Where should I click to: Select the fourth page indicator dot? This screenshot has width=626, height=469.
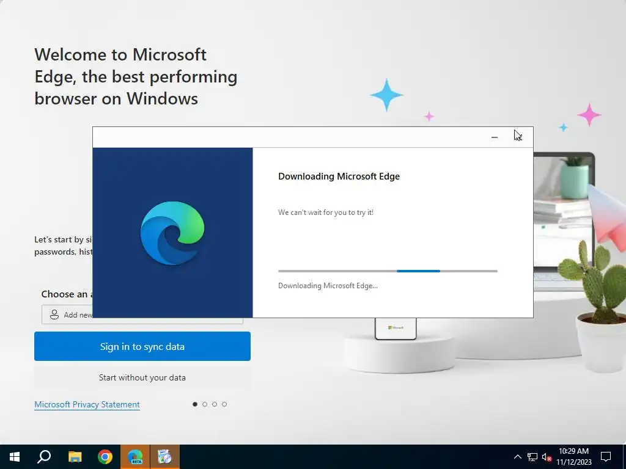[x=224, y=404]
